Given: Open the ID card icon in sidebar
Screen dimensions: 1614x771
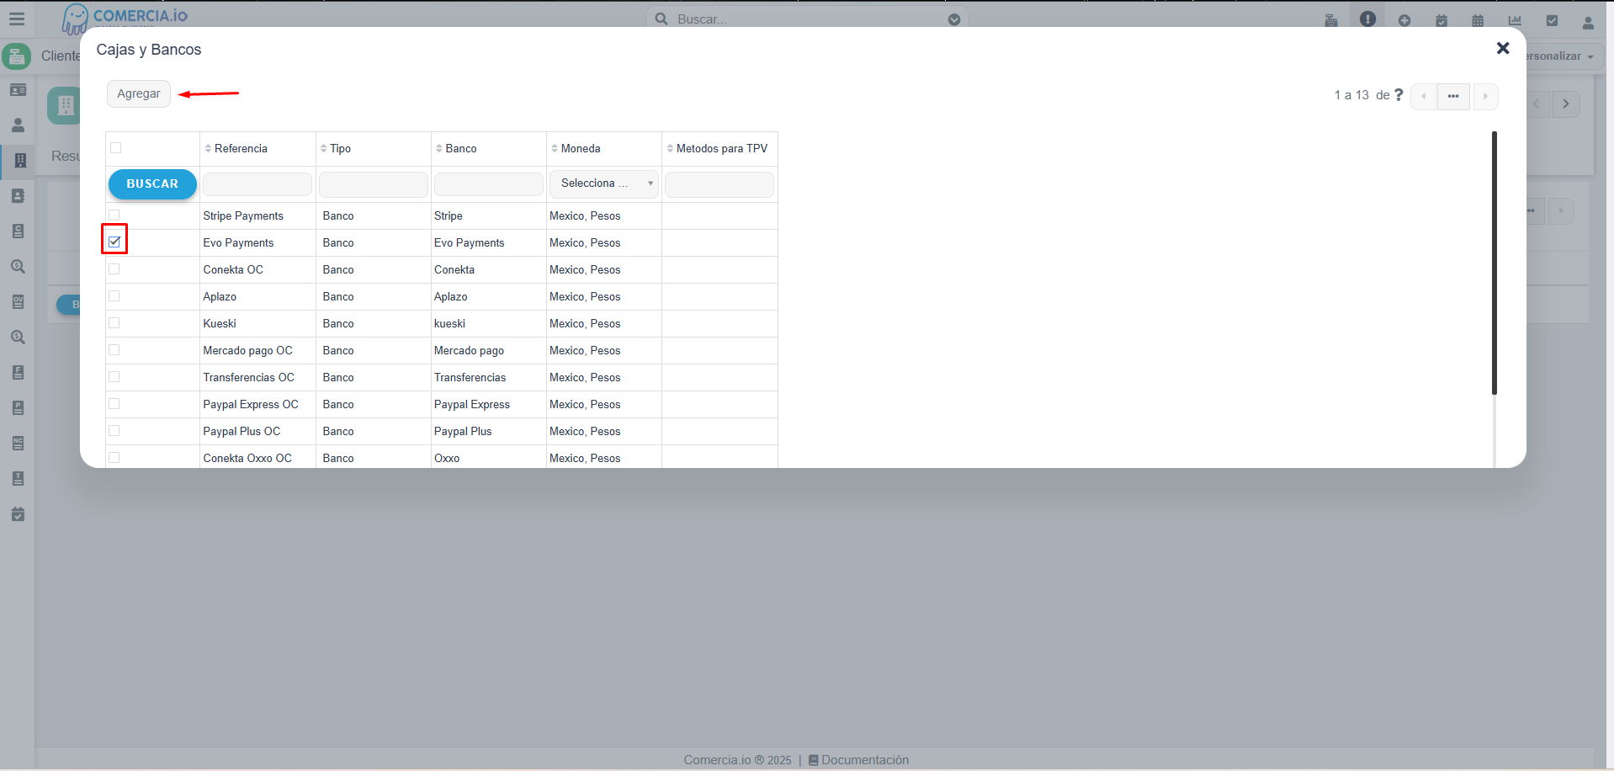Looking at the screenshot, I should point(18,90).
